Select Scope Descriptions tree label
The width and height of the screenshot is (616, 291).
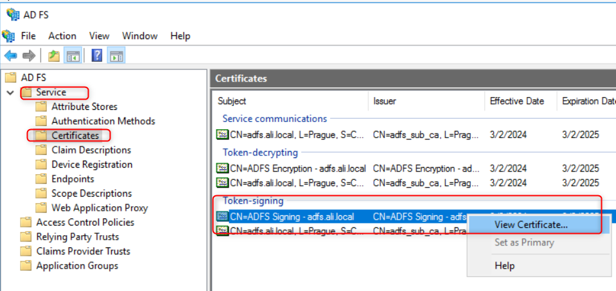point(92,193)
